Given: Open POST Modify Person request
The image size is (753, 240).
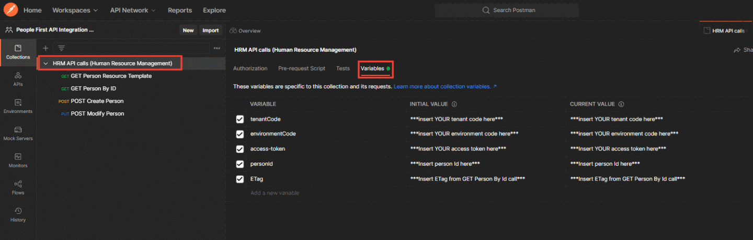Looking at the screenshot, I should (97, 113).
